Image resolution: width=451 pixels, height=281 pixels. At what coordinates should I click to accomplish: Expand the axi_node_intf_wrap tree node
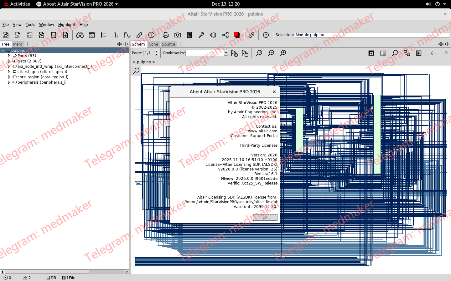[x=8, y=66]
